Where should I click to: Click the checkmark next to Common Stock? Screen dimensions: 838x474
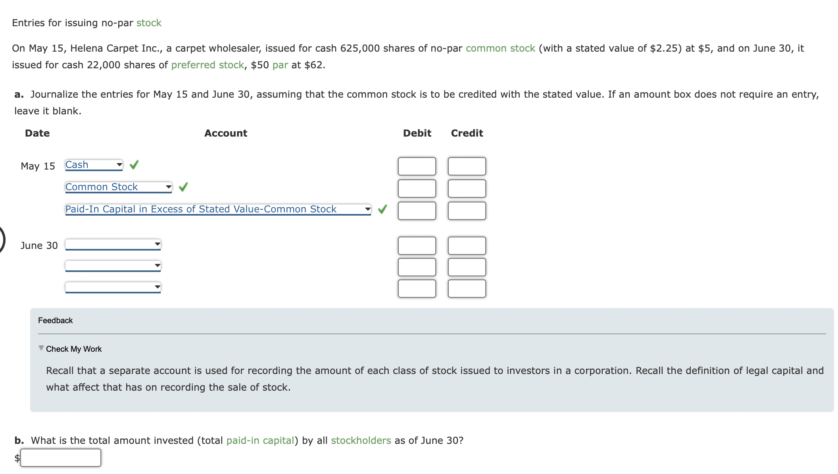(183, 187)
